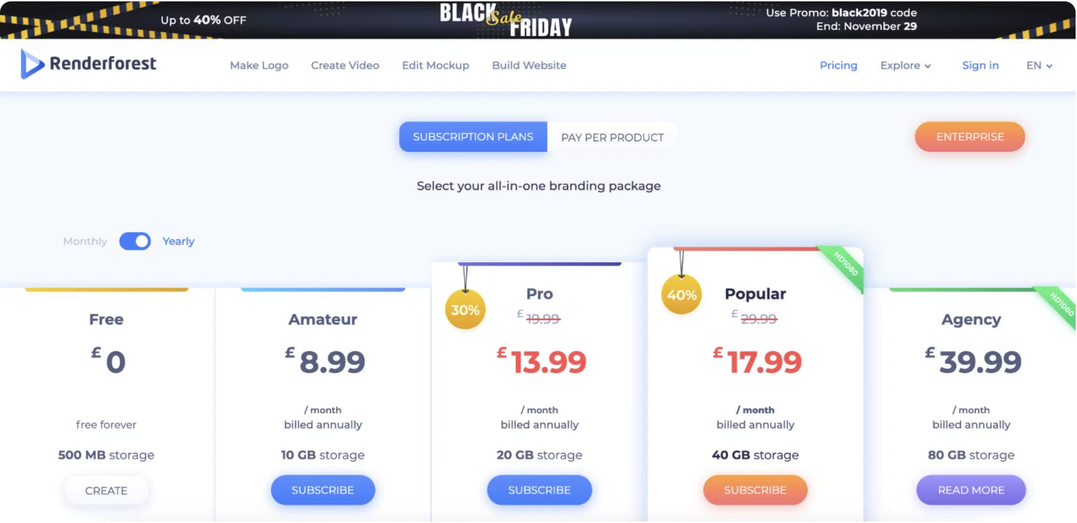The height and width of the screenshot is (523, 1077).
Task: Expand the Explore dropdown menu
Action: pos(905,66)
